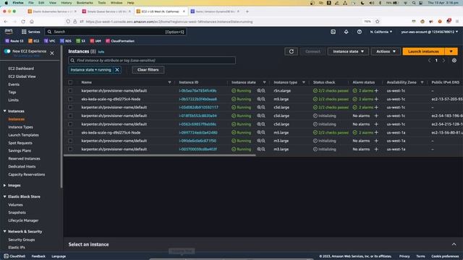Open the CloudFormation favorites shortcut
Viewport: 463px width, 260px height.
120,41
